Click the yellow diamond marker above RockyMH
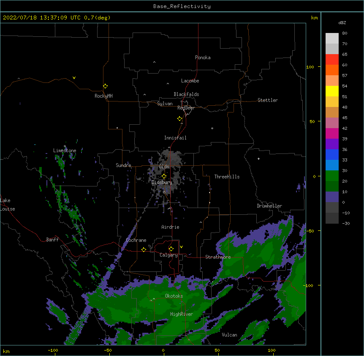 [x=106, y=86]
